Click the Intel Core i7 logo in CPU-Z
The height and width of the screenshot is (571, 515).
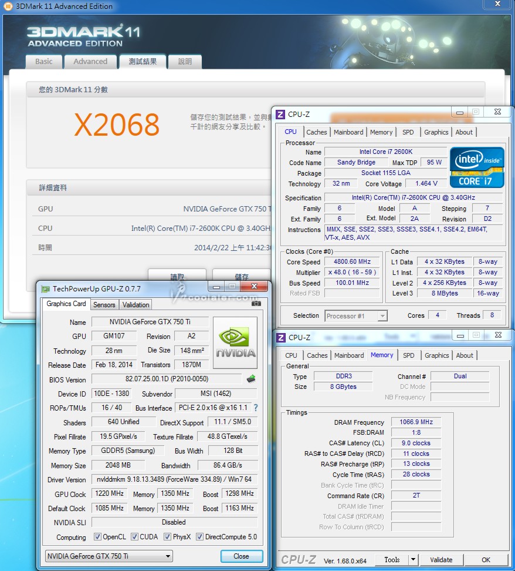pyautogui.click(x=477, y=167)
